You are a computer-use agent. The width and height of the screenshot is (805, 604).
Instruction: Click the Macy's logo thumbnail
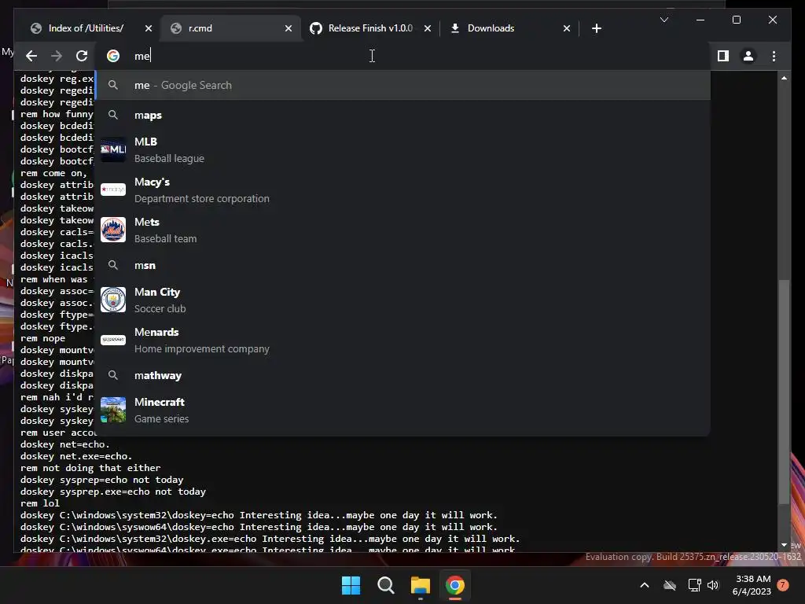[x=113, y=190]
